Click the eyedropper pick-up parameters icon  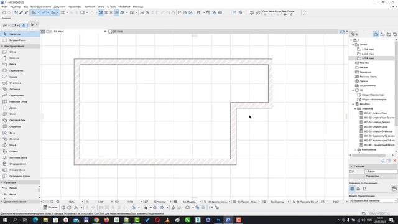pos(21,12)
